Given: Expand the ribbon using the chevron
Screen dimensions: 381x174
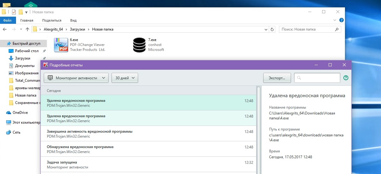Looking at the screenshot, I should coord(335,20).
